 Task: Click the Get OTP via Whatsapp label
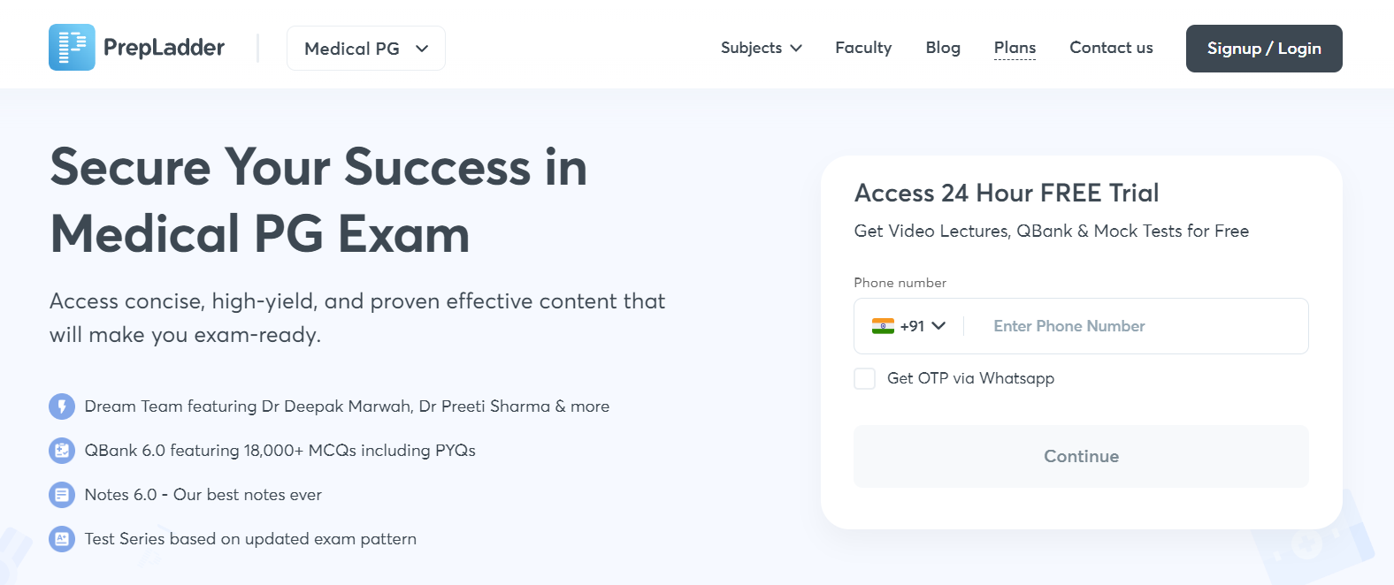[x=970, y=378]
